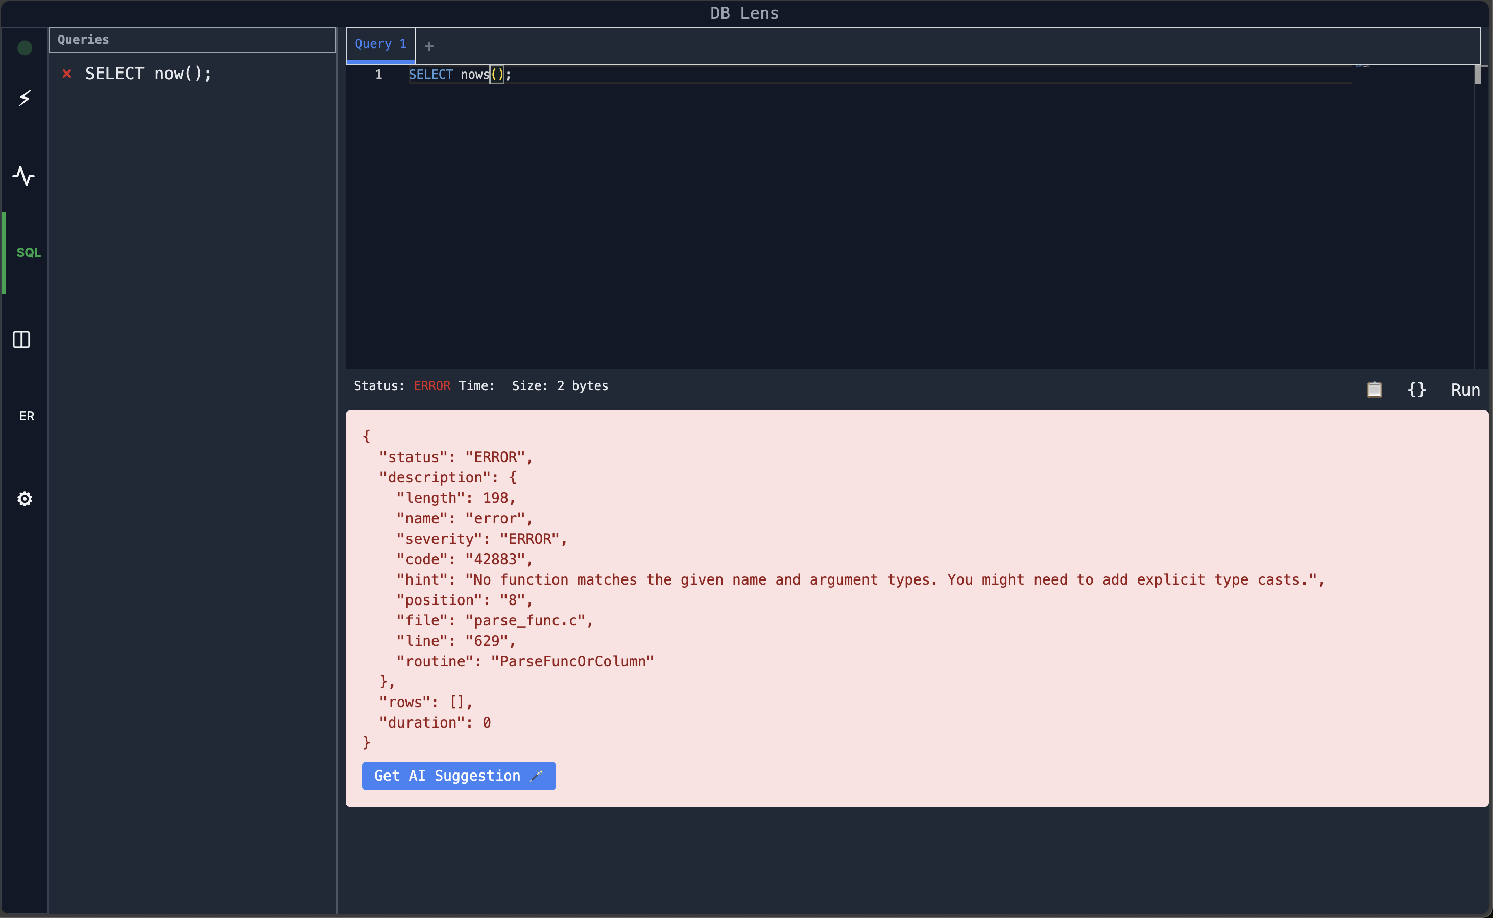Open application settings via gear icon
Screen dimensions: 1493x918
25,498
